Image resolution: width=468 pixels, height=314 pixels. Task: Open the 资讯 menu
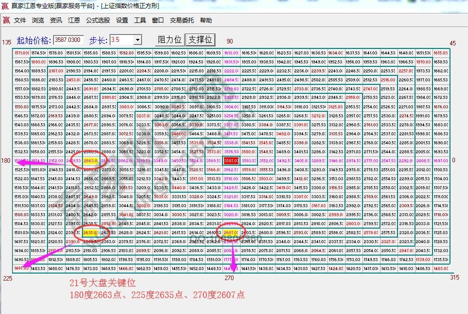(x=56, y=20)
